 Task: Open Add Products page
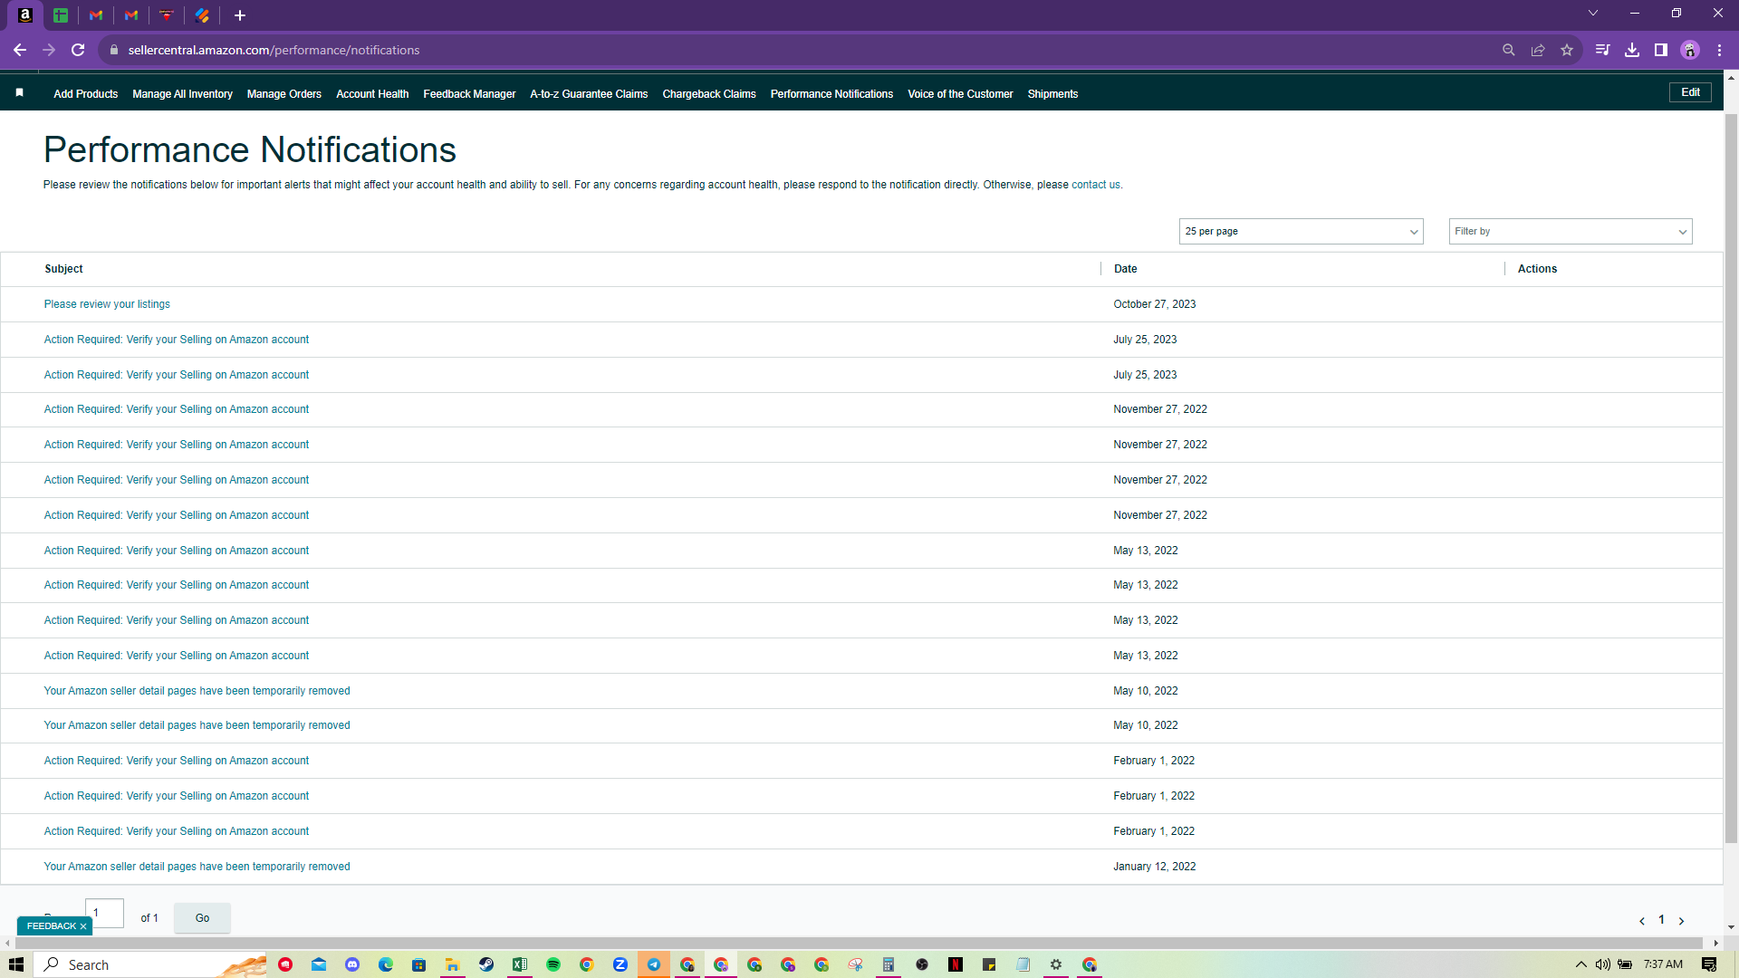coord(85,94)
